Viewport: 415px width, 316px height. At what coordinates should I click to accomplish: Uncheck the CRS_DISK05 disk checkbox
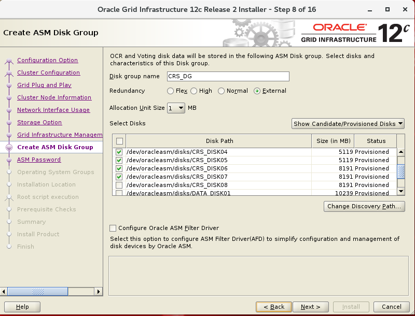tap(119, 160)
